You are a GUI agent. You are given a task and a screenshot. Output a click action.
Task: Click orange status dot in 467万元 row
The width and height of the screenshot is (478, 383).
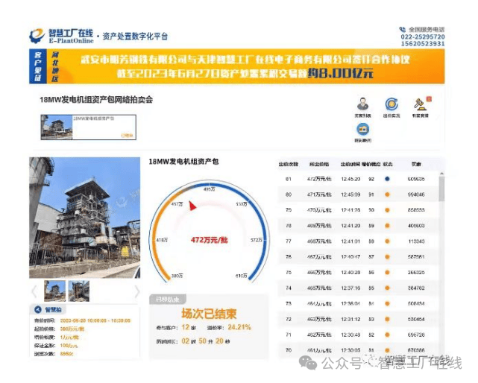387,257
